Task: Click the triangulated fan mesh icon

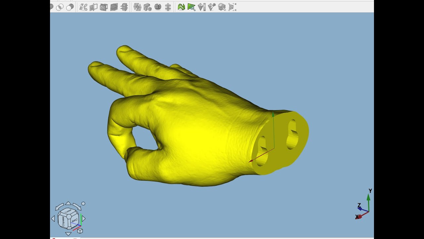Action: click(137, 7)
